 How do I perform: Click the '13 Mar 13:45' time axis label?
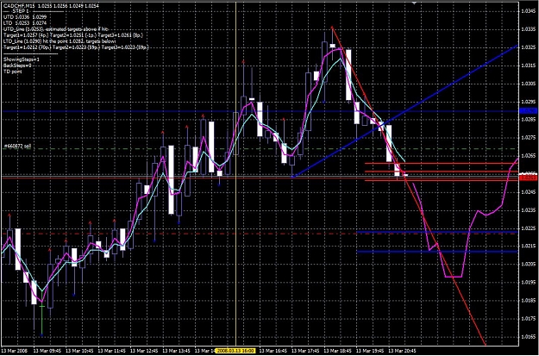click(176, 351)
